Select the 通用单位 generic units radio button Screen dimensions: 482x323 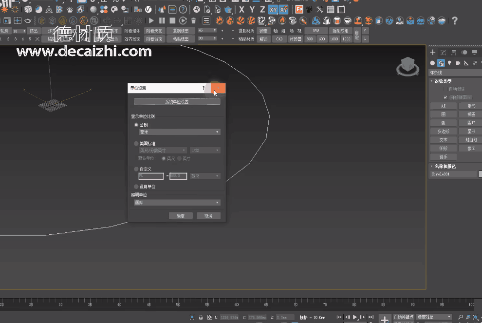click(x=136, y=187)
